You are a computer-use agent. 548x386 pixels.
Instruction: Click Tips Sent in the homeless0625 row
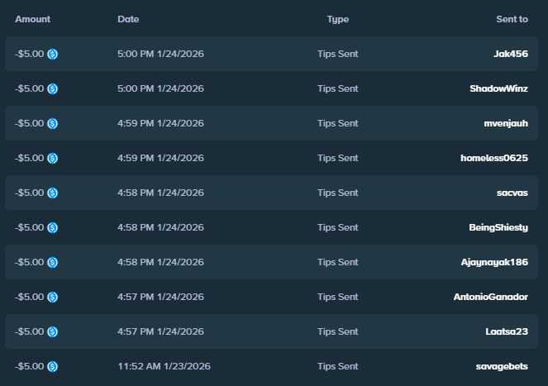click(x=338, y=158)
